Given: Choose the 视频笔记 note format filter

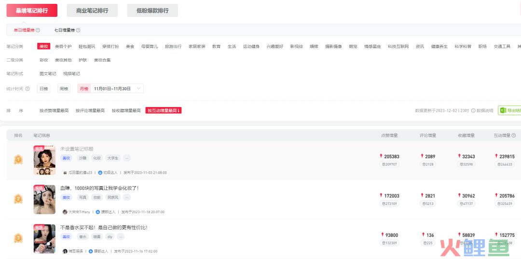Looking at the screenshot, I should tap(71, 74).
